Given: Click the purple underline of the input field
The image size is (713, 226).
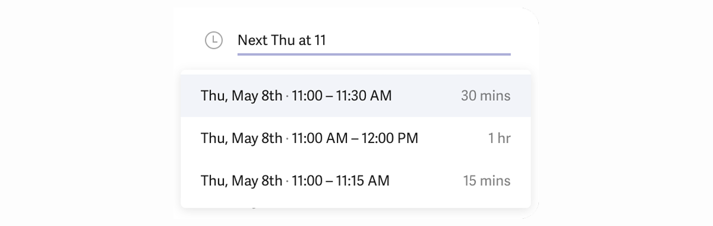Looking at the screenshot, I should pos(374,54).
